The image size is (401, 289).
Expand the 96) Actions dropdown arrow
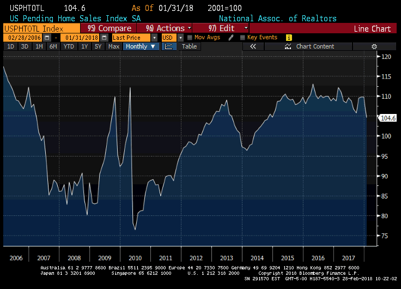(189, 28)
